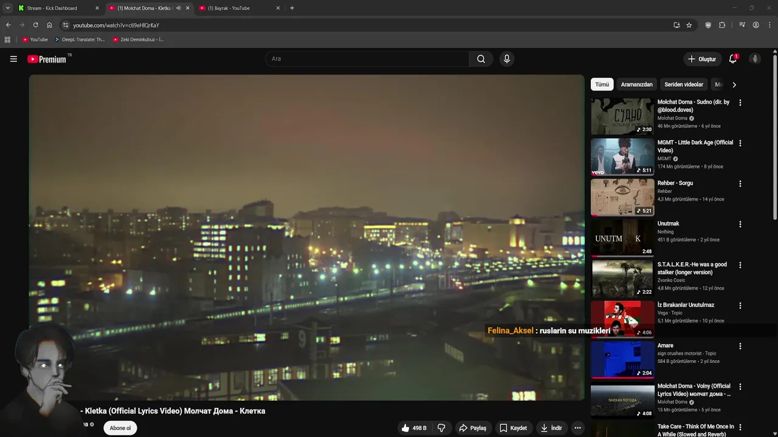Image resolution: width=778 pixels, height=437 pixels.
Task: Select the Tümü filter chip
Action: point(602,84)
